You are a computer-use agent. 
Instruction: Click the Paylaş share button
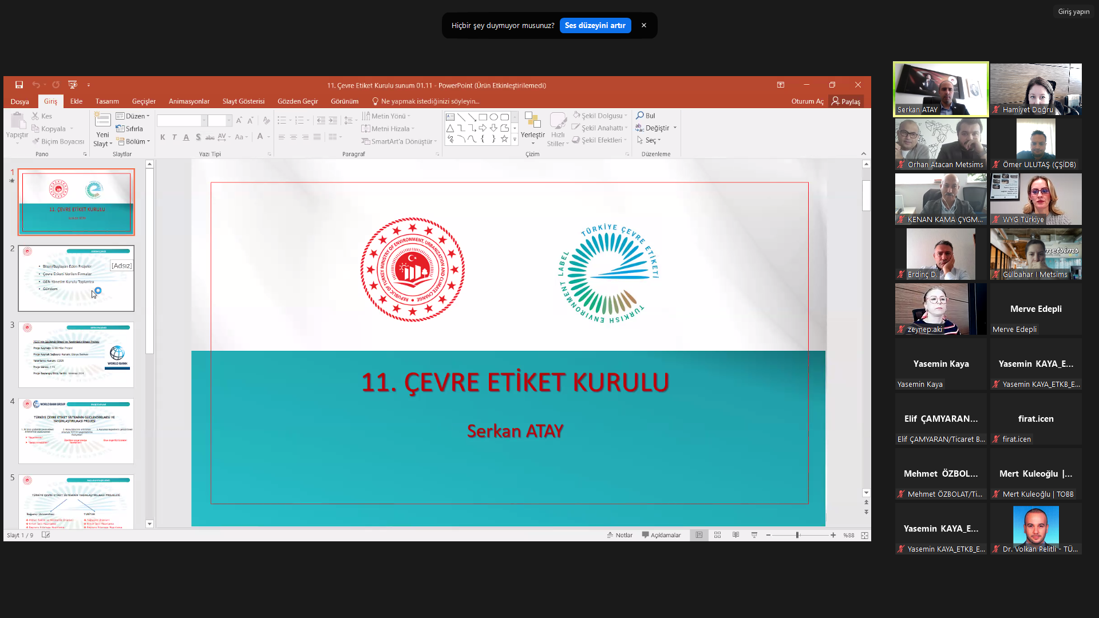coord(846,101)
